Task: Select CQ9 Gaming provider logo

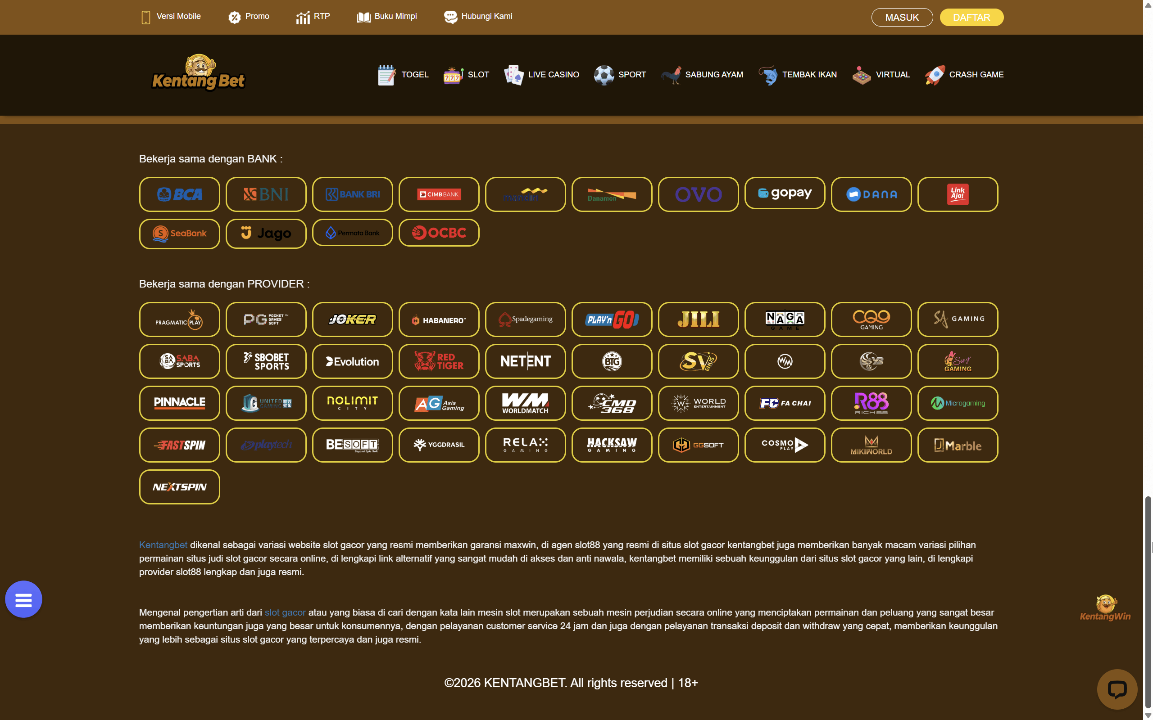Action: [x=872, y=319]
